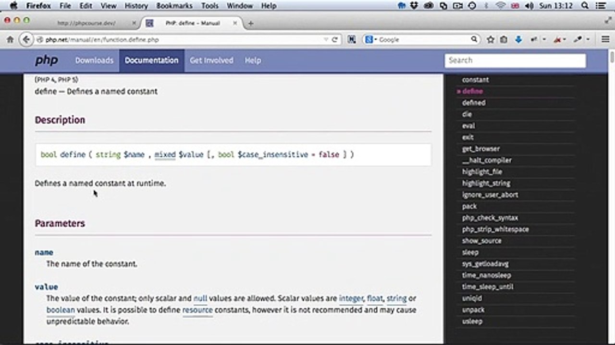Click the php logo in the site header
This screenshot has width=615, height=345.
click(x=47, y=60)
